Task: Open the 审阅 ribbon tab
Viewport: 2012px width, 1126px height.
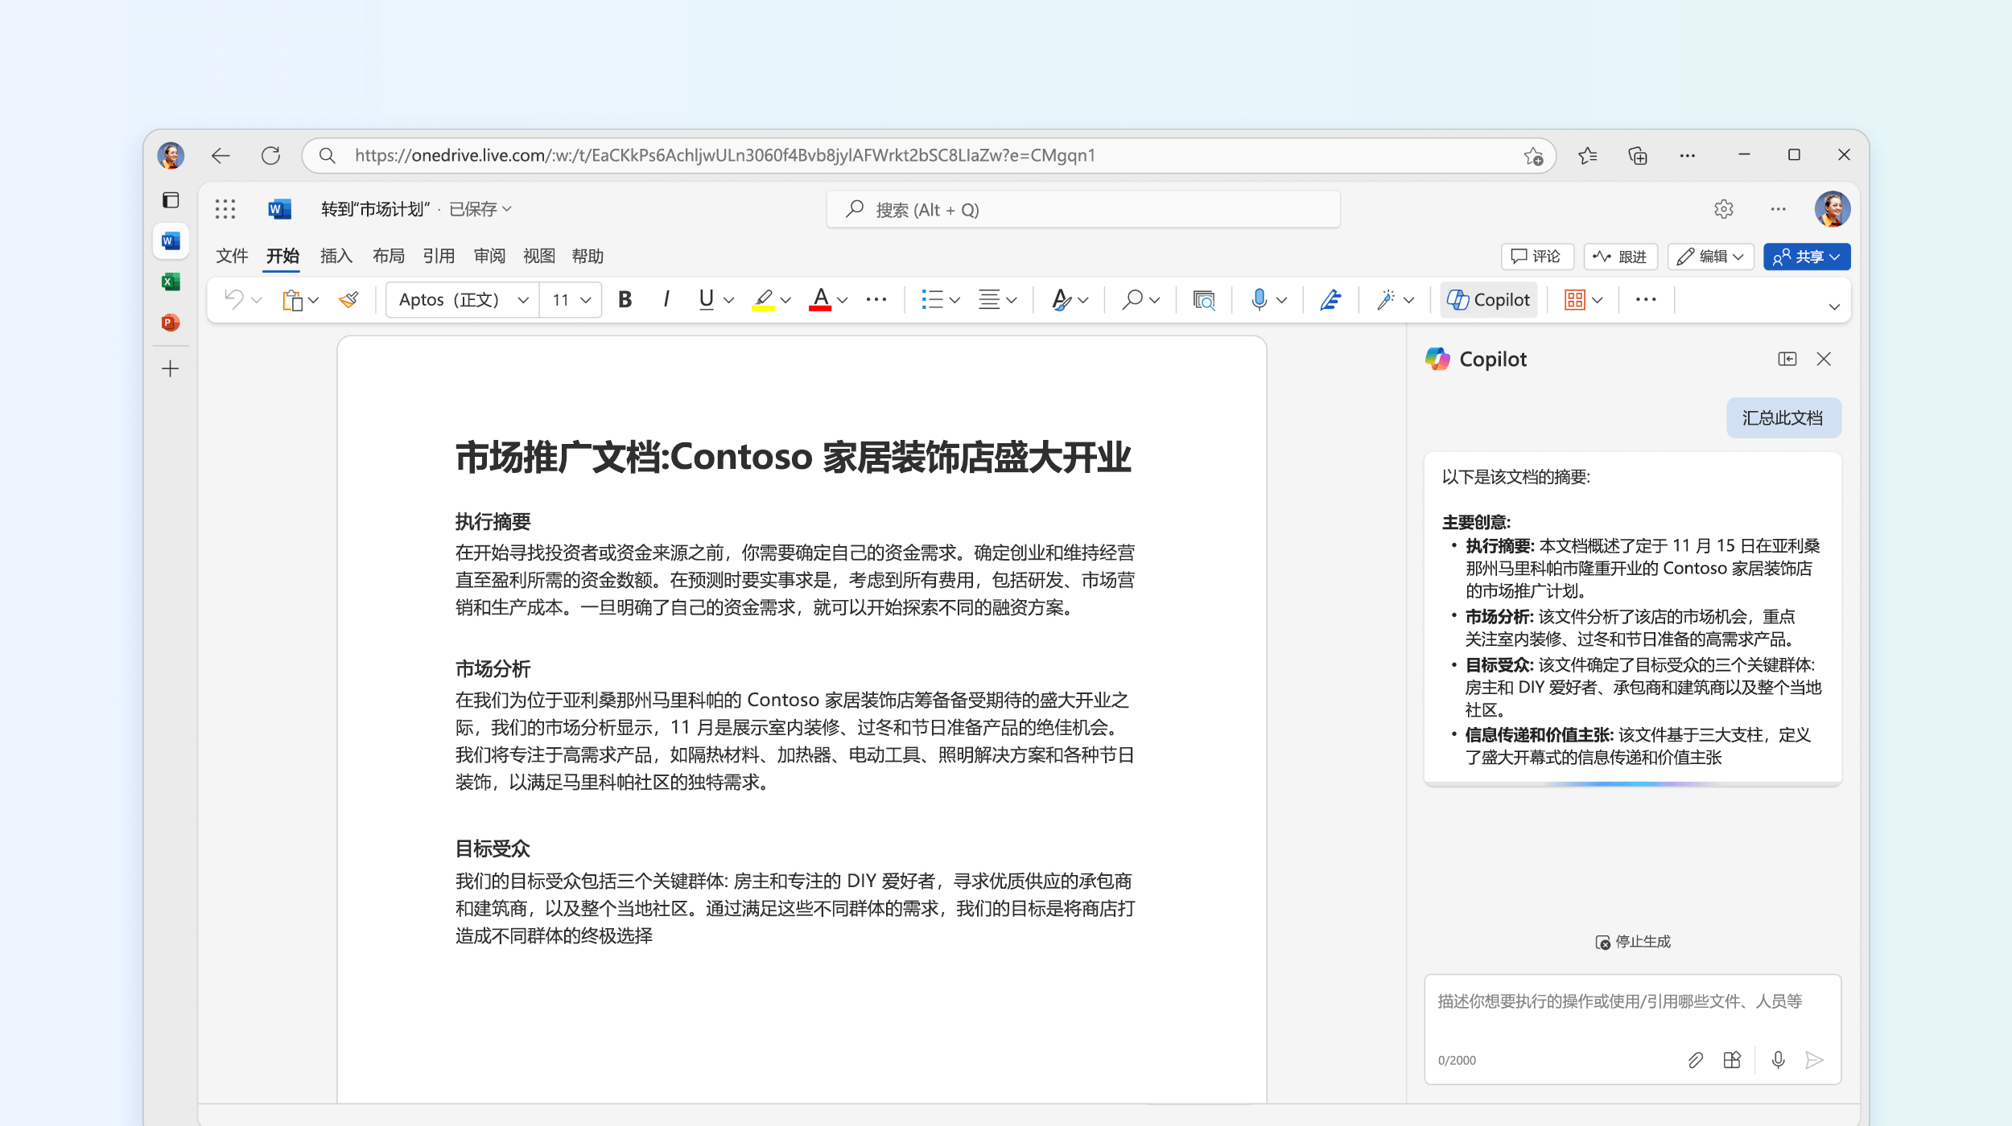Action: point(488,254)
